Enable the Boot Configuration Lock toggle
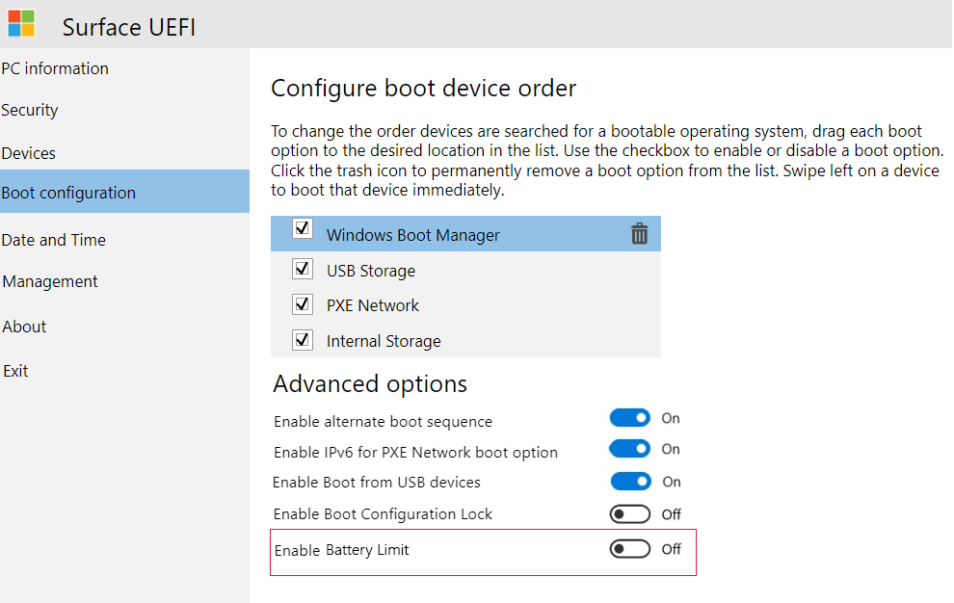954x603 pixels. pos(629,513)
